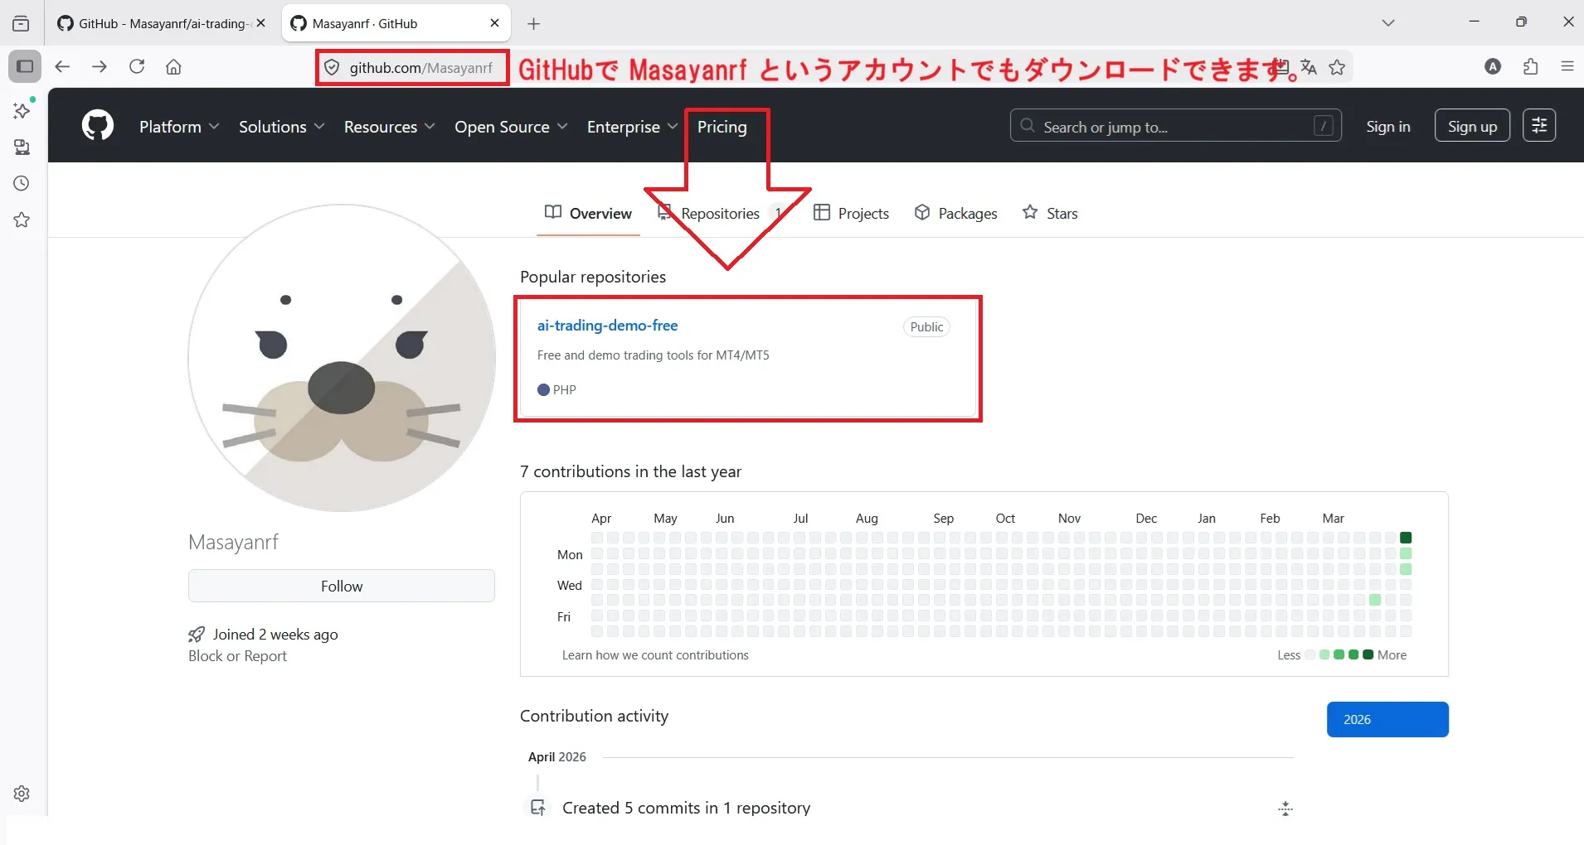Expand contribution activity details icon

(1285, 809)
